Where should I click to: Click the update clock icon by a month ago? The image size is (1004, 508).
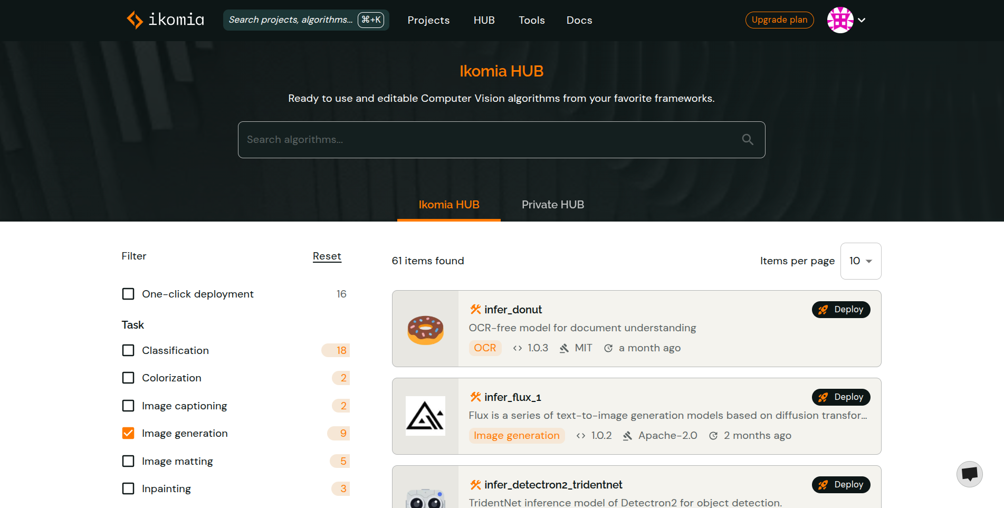click(608, 348)
